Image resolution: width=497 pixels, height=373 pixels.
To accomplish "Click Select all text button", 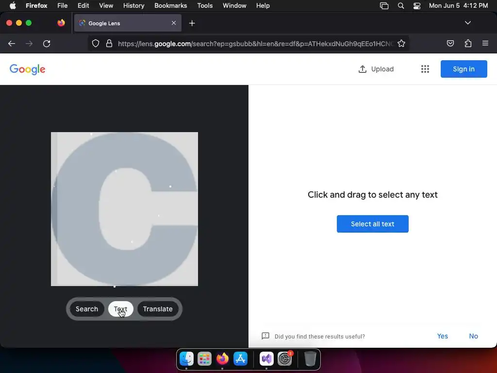I will point(372,224).
